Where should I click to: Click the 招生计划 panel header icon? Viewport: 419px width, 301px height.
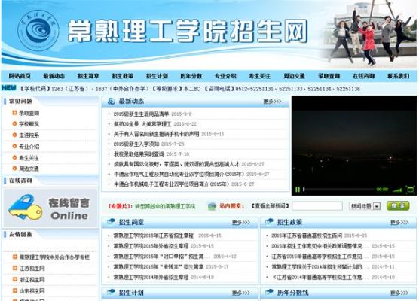(x=111, y=292)
